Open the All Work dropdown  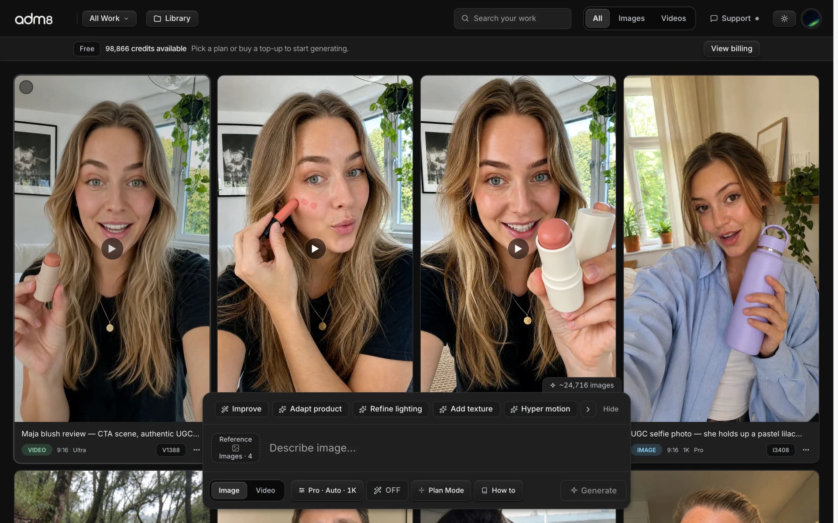click(109, 18)
